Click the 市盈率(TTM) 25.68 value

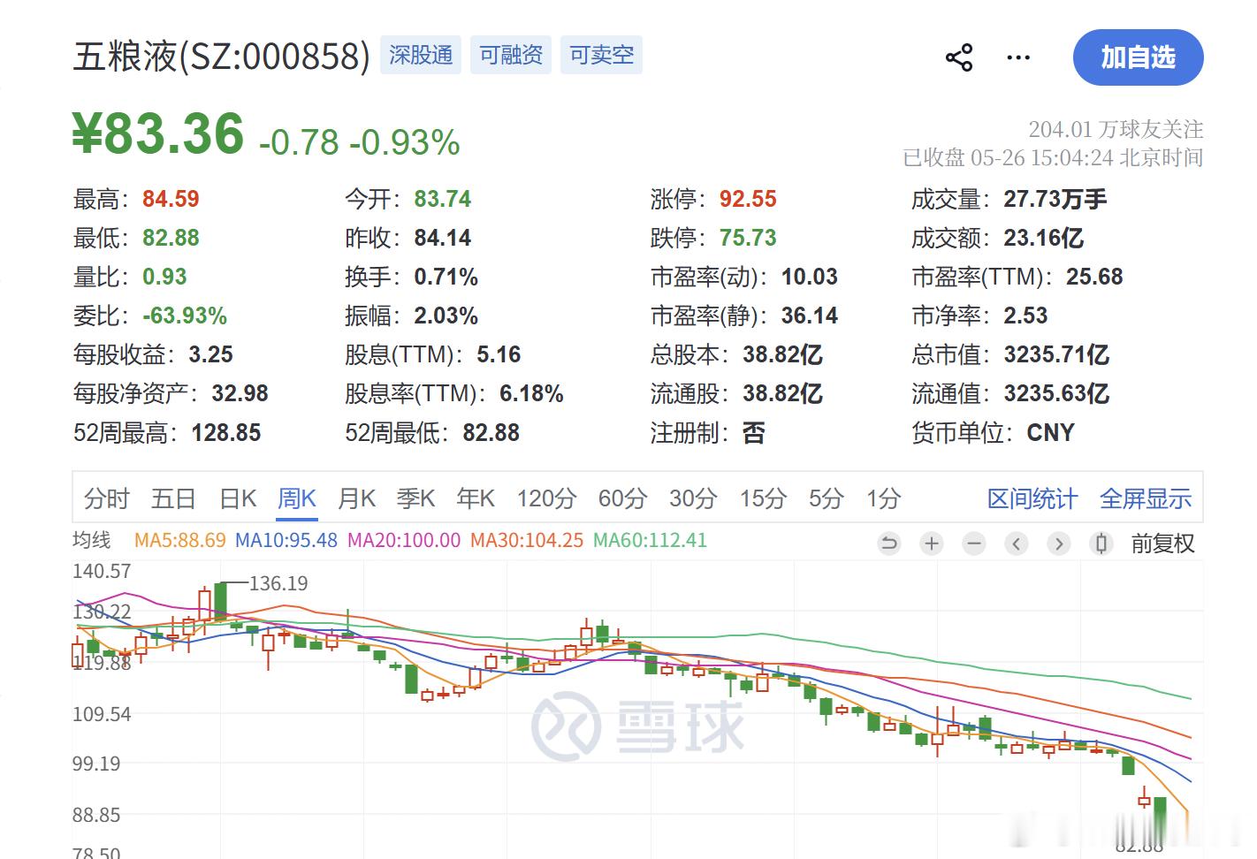click(1094, 277)
